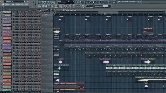The height and width of the screenshot is (93, 166).
Task: Click the 50:02 song time display
Action: (47, 2)
